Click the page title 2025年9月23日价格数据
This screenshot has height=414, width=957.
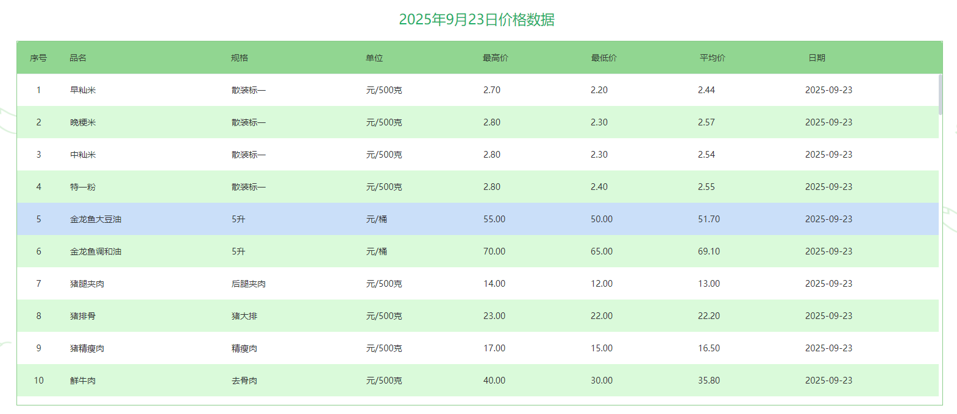pos(477,19)
